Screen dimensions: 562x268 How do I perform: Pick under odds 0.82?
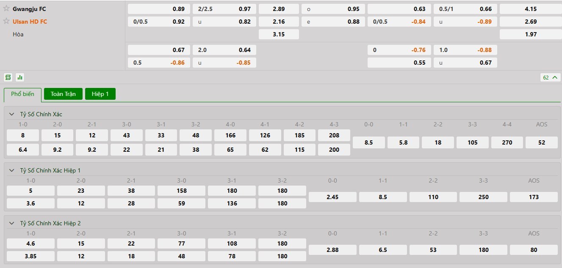point(224,22)
